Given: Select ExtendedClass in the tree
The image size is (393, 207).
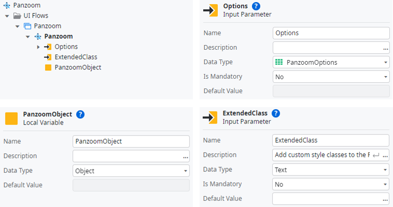Looking at the screenshot, I should tap(75, 57).
